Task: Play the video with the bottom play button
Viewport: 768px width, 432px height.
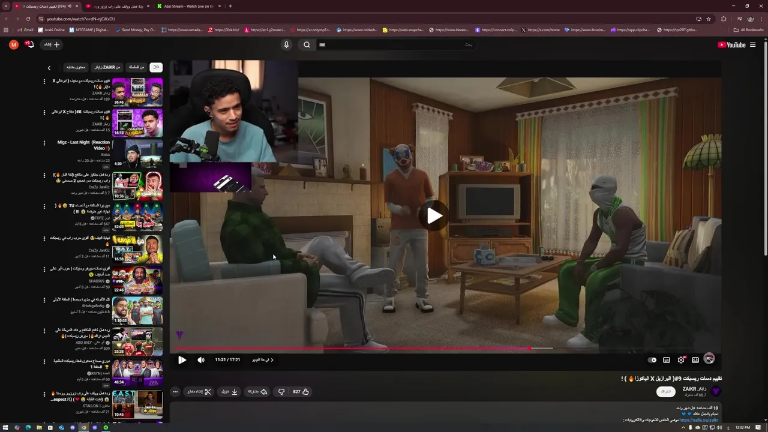Action: (x=182, y=360)
